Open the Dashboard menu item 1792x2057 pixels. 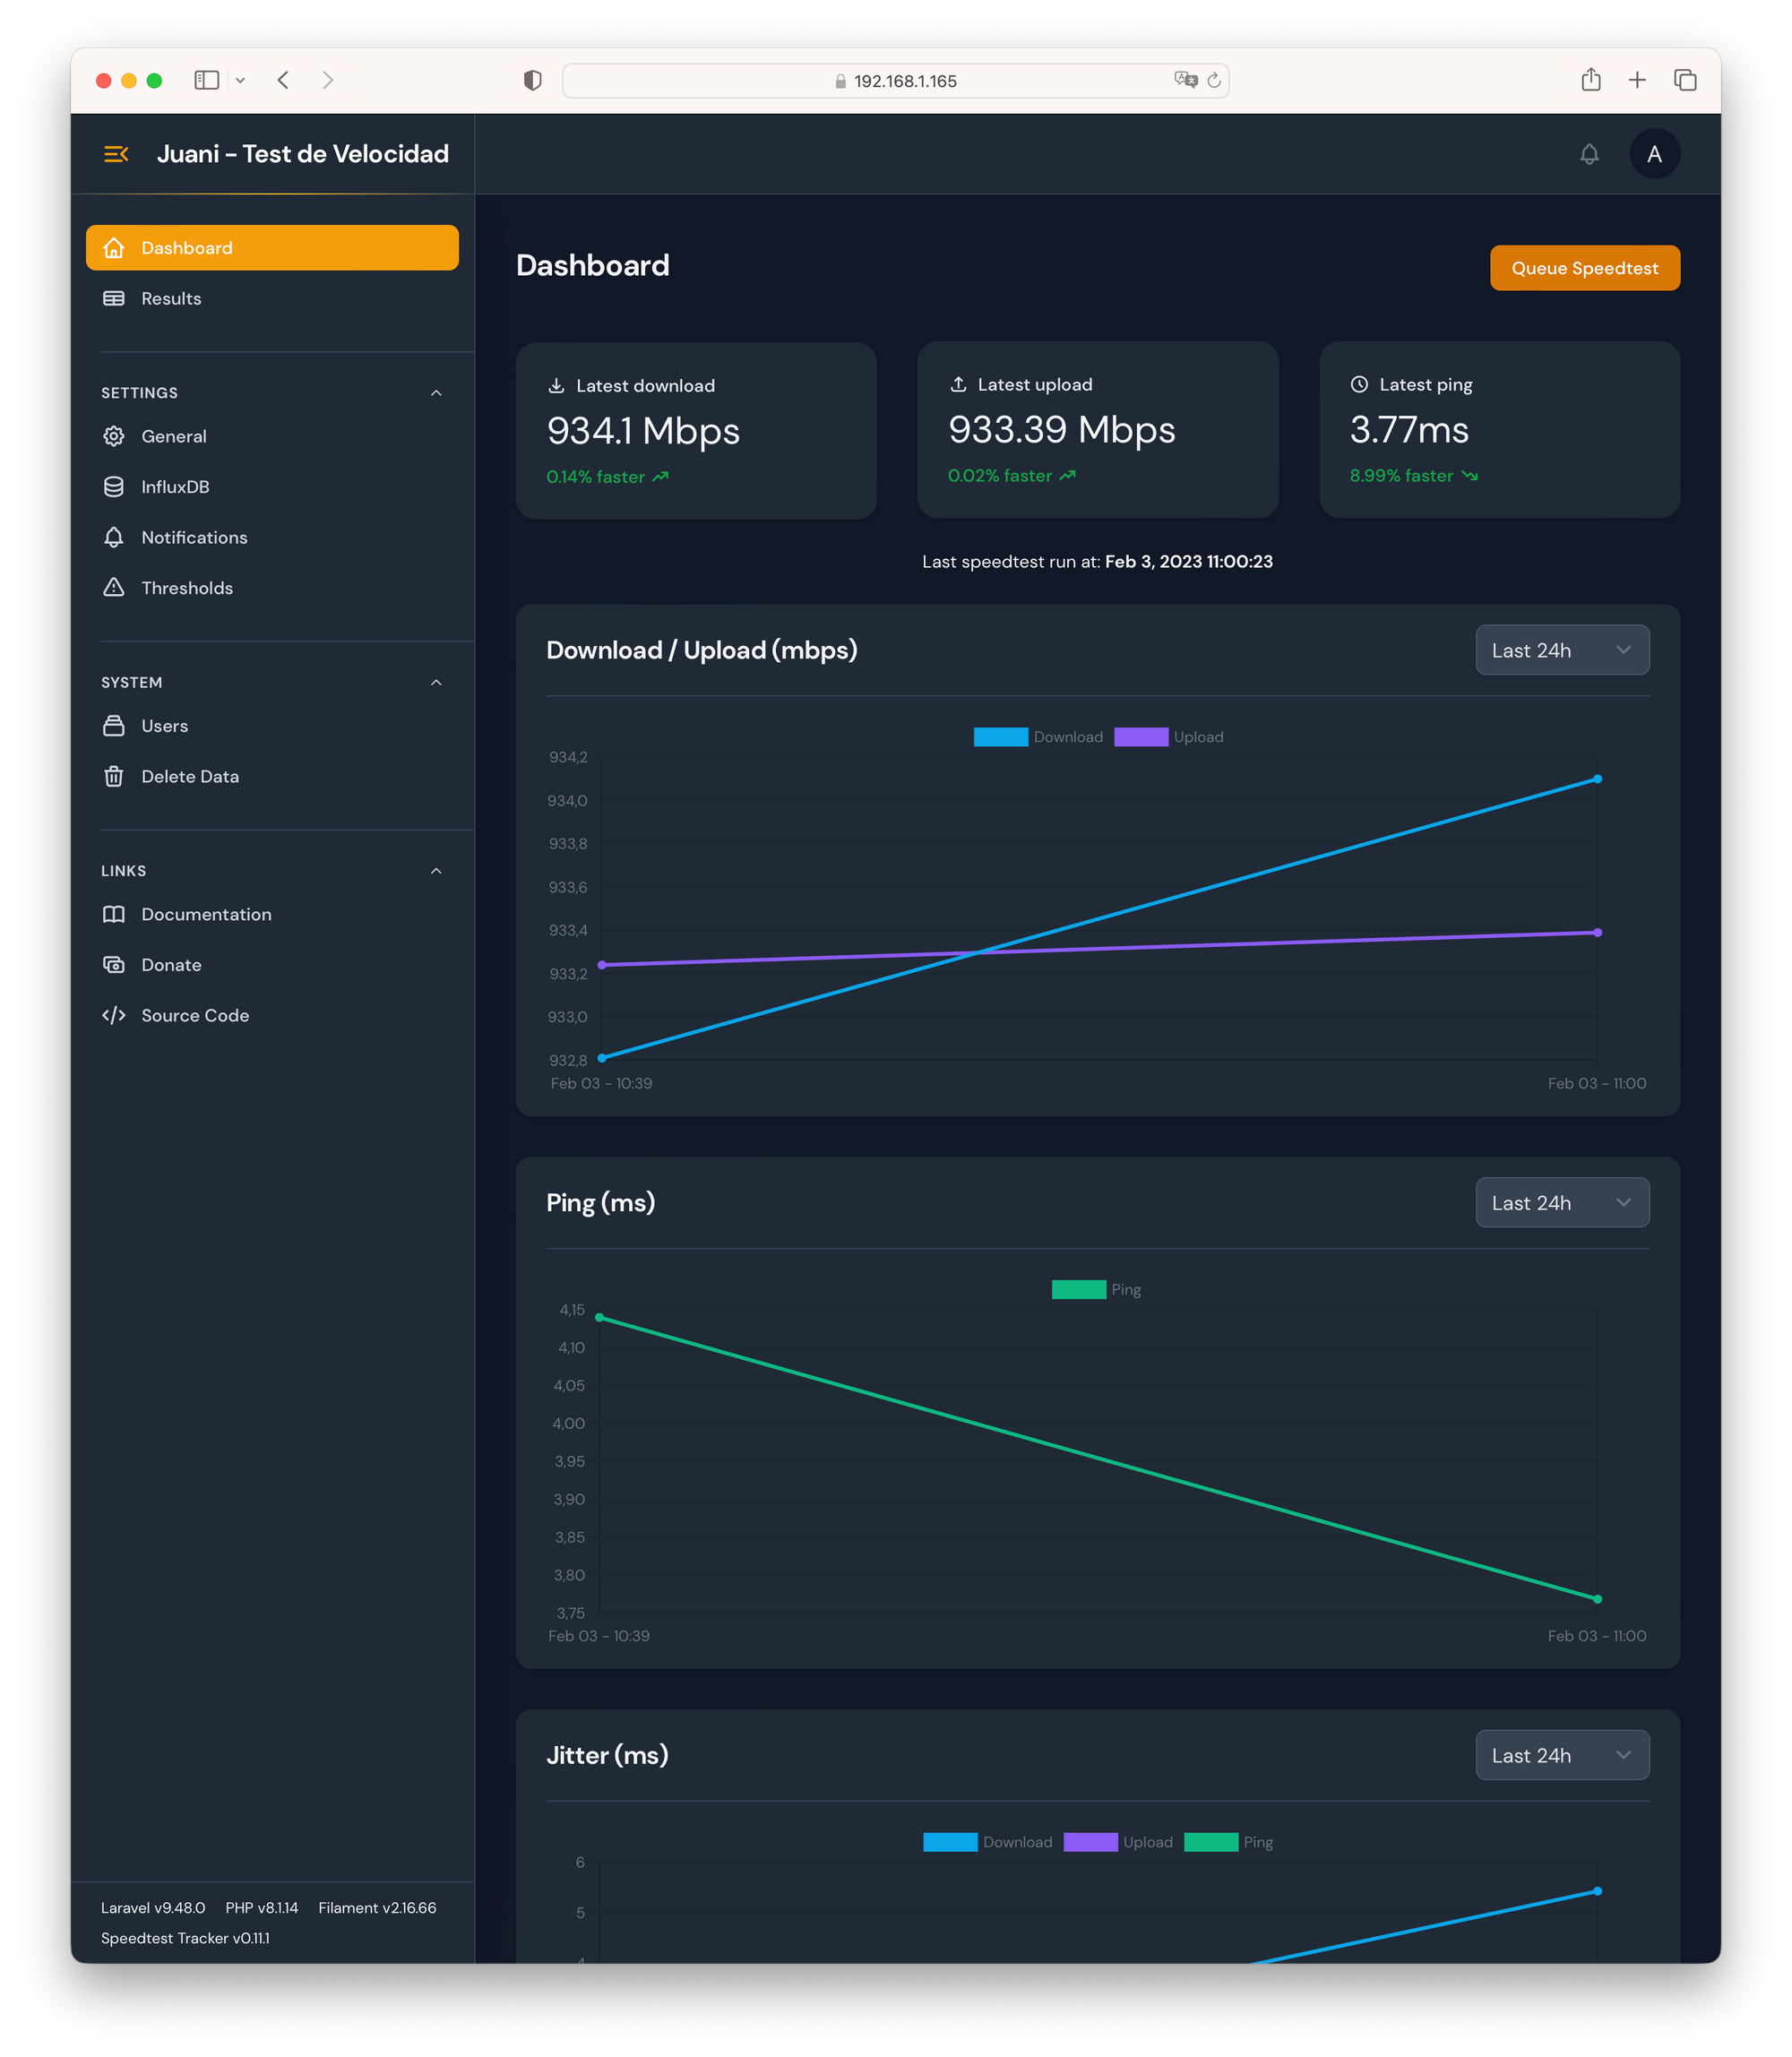click(272, 248)
